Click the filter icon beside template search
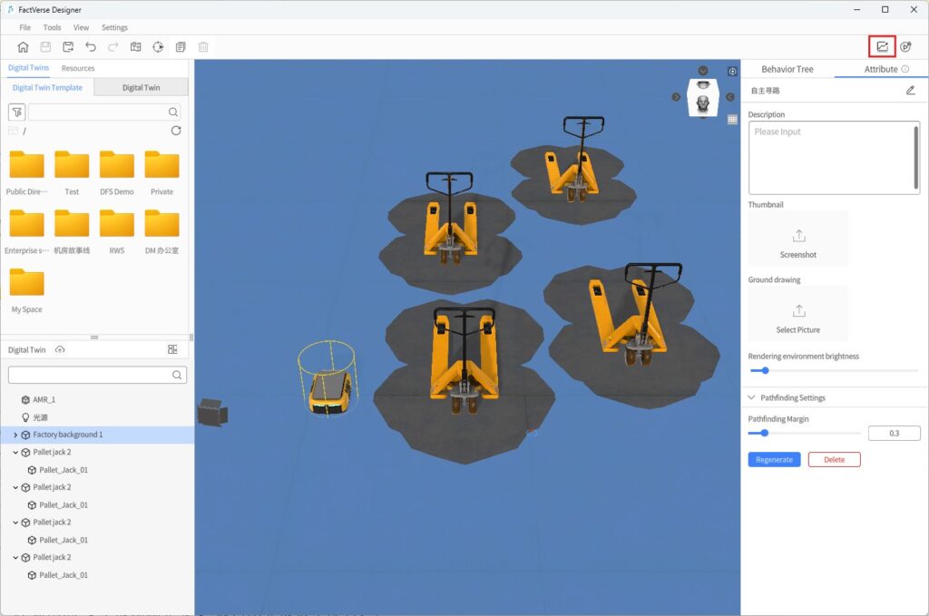 click(x=16, y=112)
